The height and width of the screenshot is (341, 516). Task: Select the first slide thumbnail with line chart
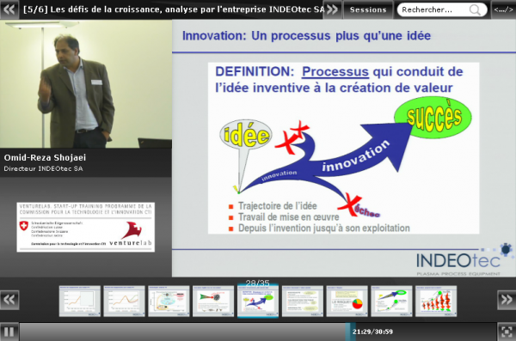pyautogui.click(x=80, y=301)
